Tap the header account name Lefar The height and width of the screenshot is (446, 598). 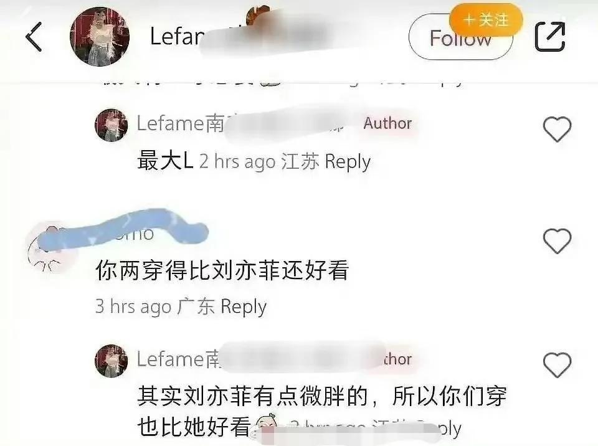tap(176, 37)
